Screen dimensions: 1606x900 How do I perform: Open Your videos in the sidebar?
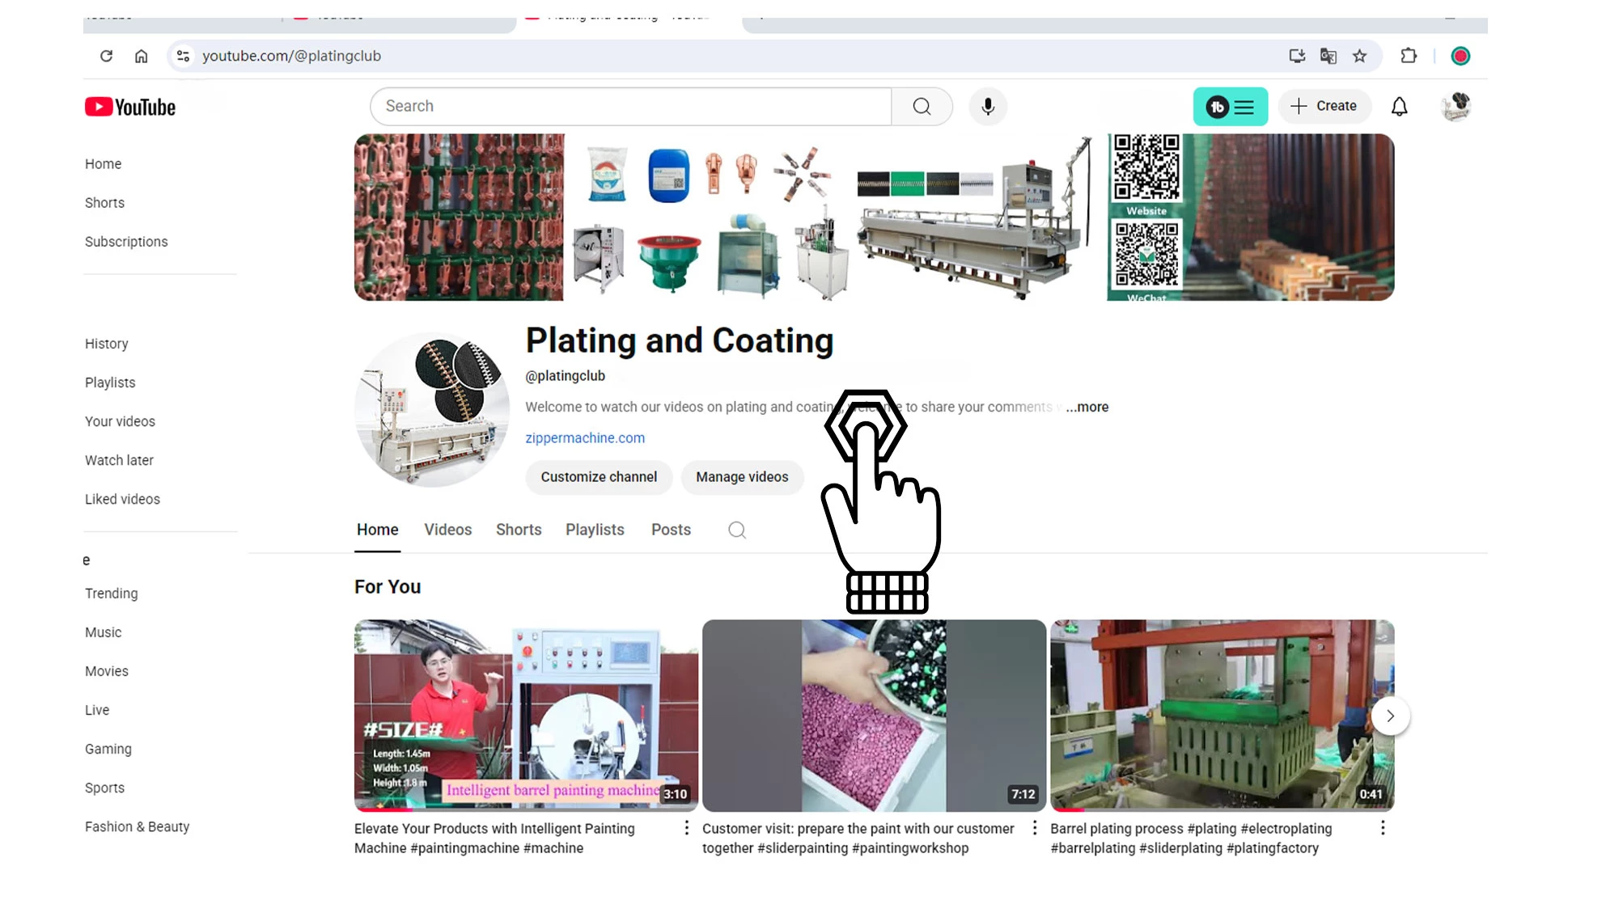[120, 421]
